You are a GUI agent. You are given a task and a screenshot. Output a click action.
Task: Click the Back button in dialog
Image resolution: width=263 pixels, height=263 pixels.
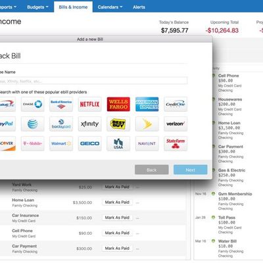tap(152, 170)
